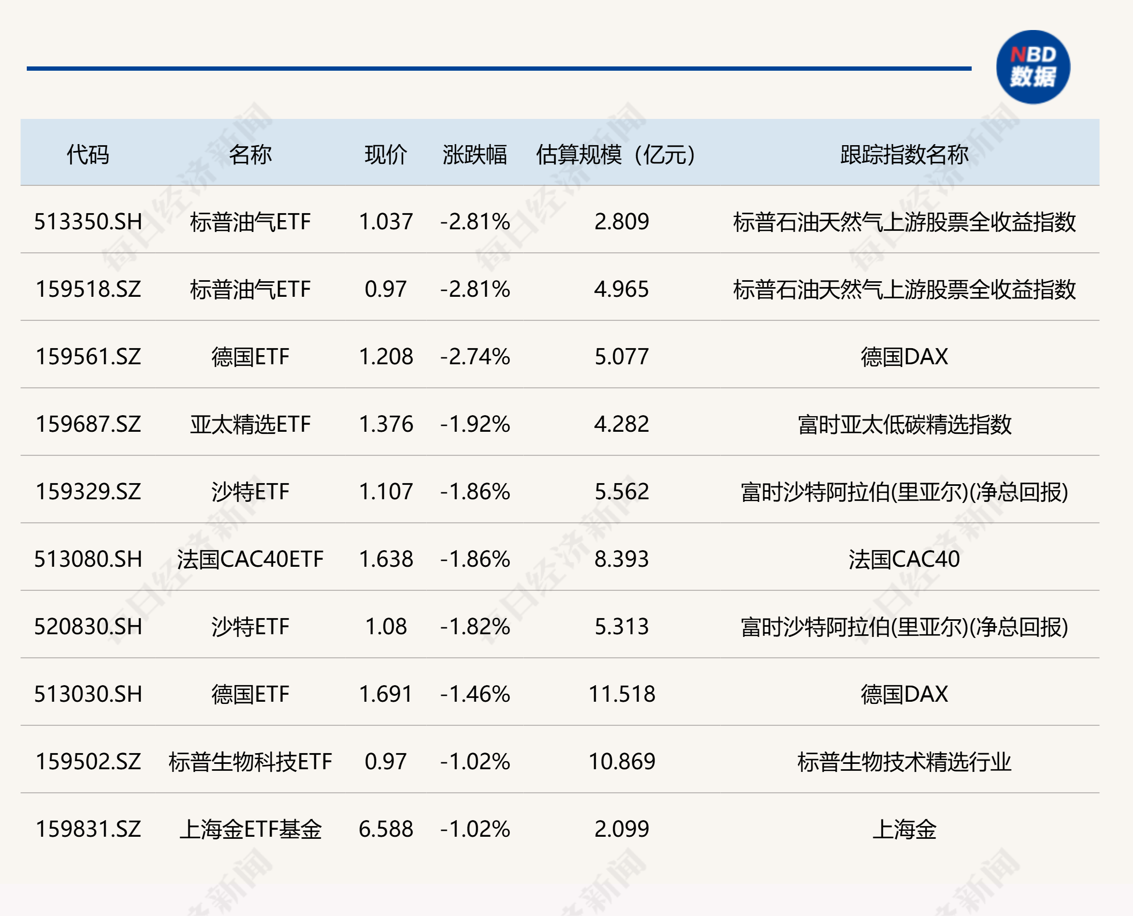Click the 估算规模（亿元）column header
1133x916 pixels.
point(617,155)
